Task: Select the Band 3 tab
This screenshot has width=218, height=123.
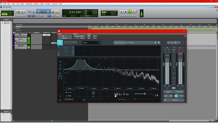Action: (x=93, y=88)
